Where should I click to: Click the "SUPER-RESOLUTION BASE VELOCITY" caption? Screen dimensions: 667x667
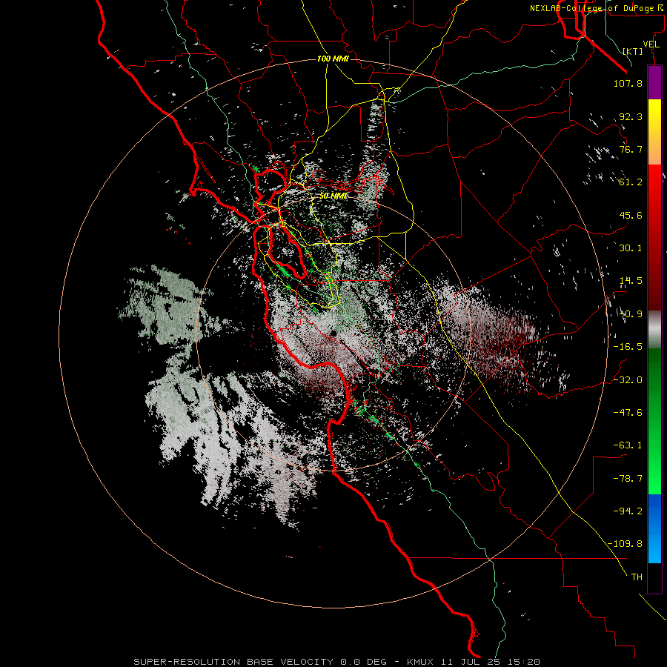233,662
